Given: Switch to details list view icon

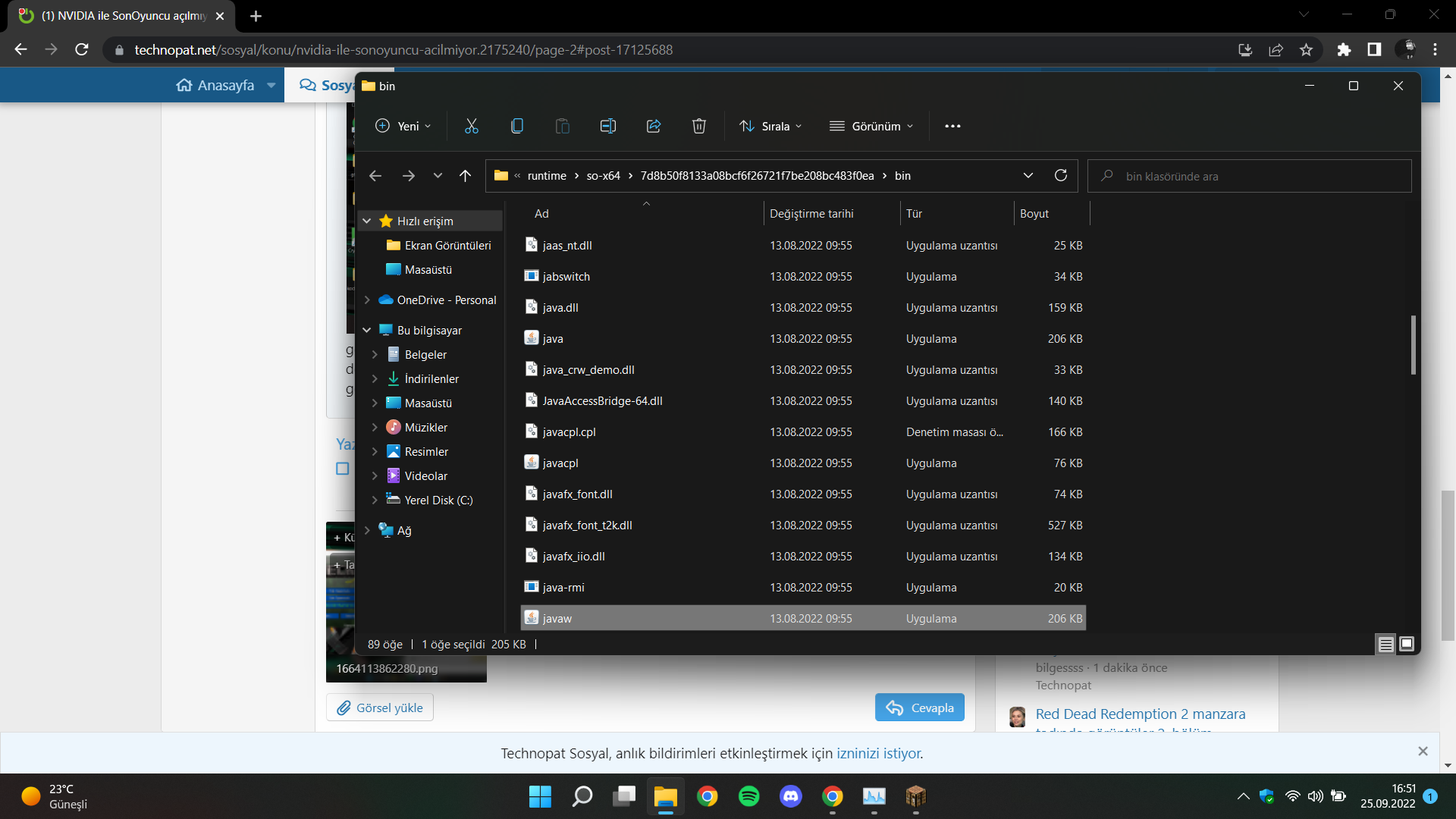Looking at the screenshot, I should tap(1385, 644).
